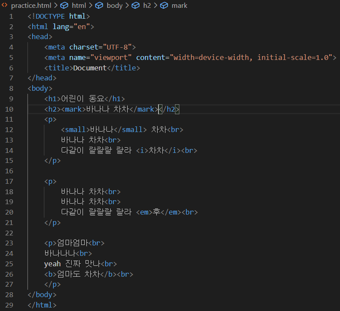The height and width of the screenshot is (311, 340).
Task: Click the width=device-width string value
Action: click(x=211, y=57)
